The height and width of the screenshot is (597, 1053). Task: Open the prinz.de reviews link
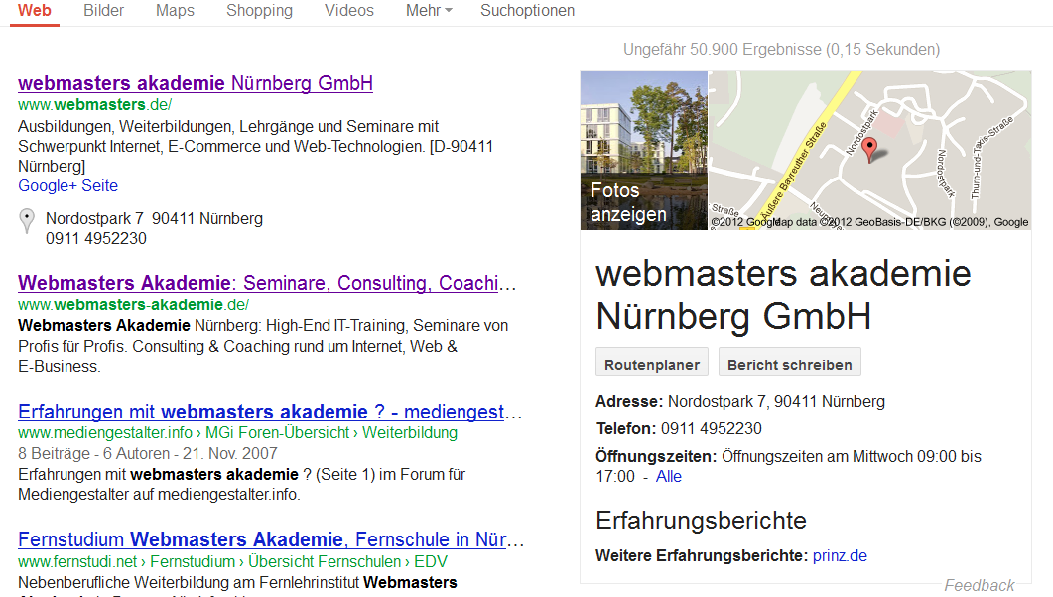[x=840, y=556]
